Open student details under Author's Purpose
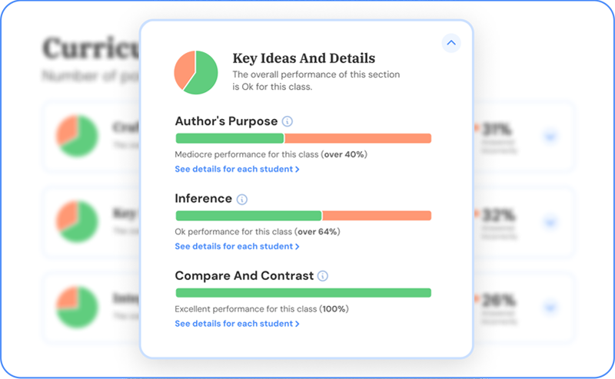Screen dimensions: 615x379 pyautogui.click(x=237, y=169)
